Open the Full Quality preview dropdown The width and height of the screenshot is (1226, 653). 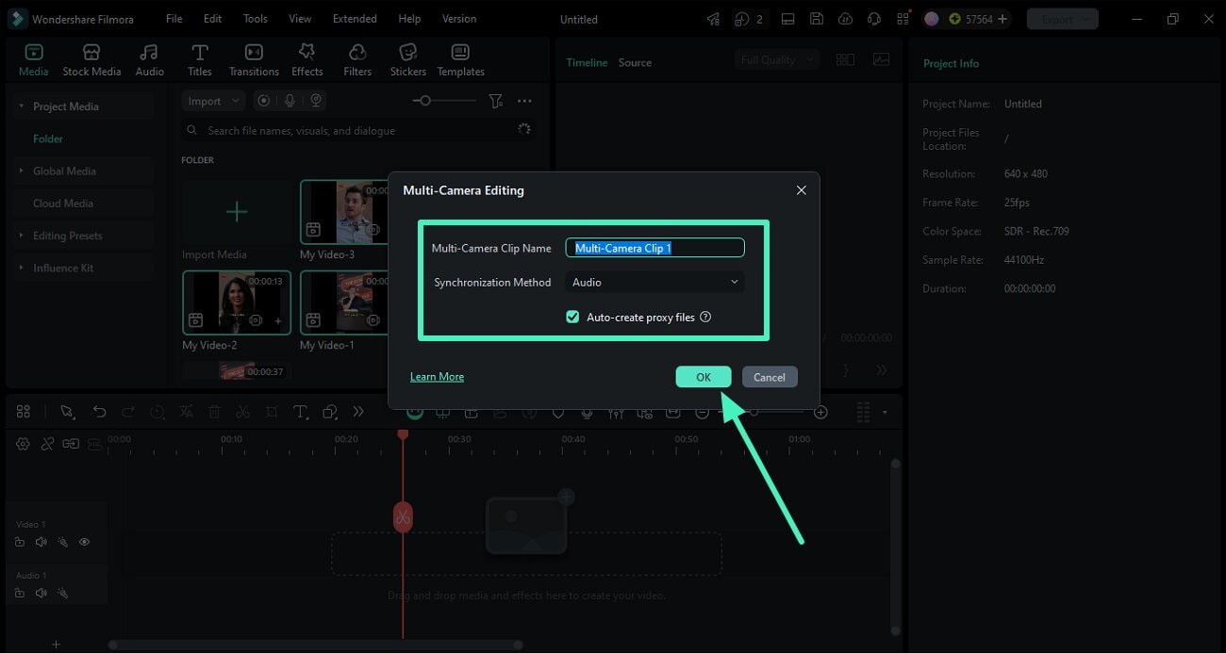click(776, 59)
